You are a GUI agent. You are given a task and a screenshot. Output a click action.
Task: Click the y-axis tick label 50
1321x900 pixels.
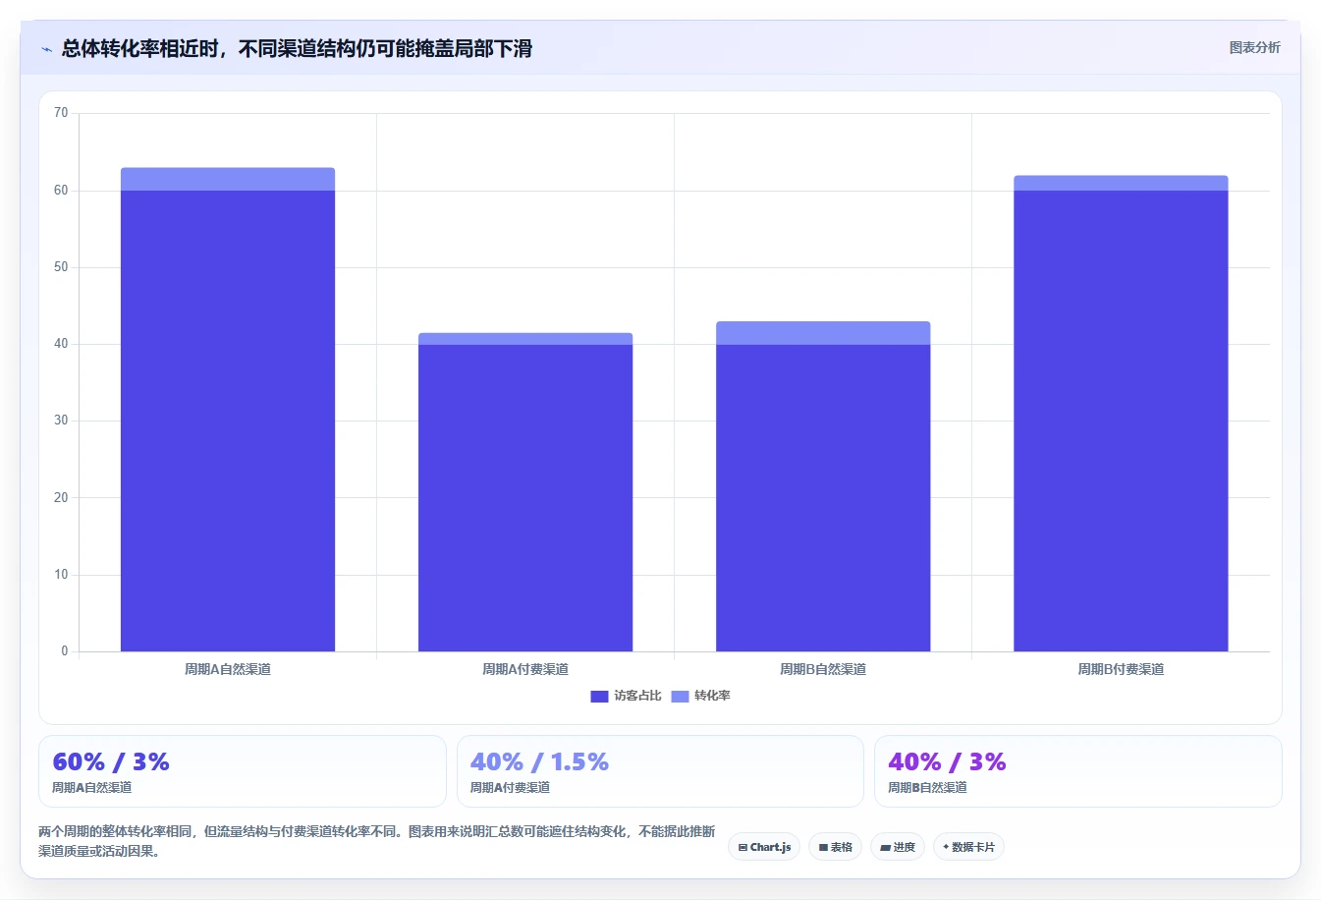tap(61, 267)
